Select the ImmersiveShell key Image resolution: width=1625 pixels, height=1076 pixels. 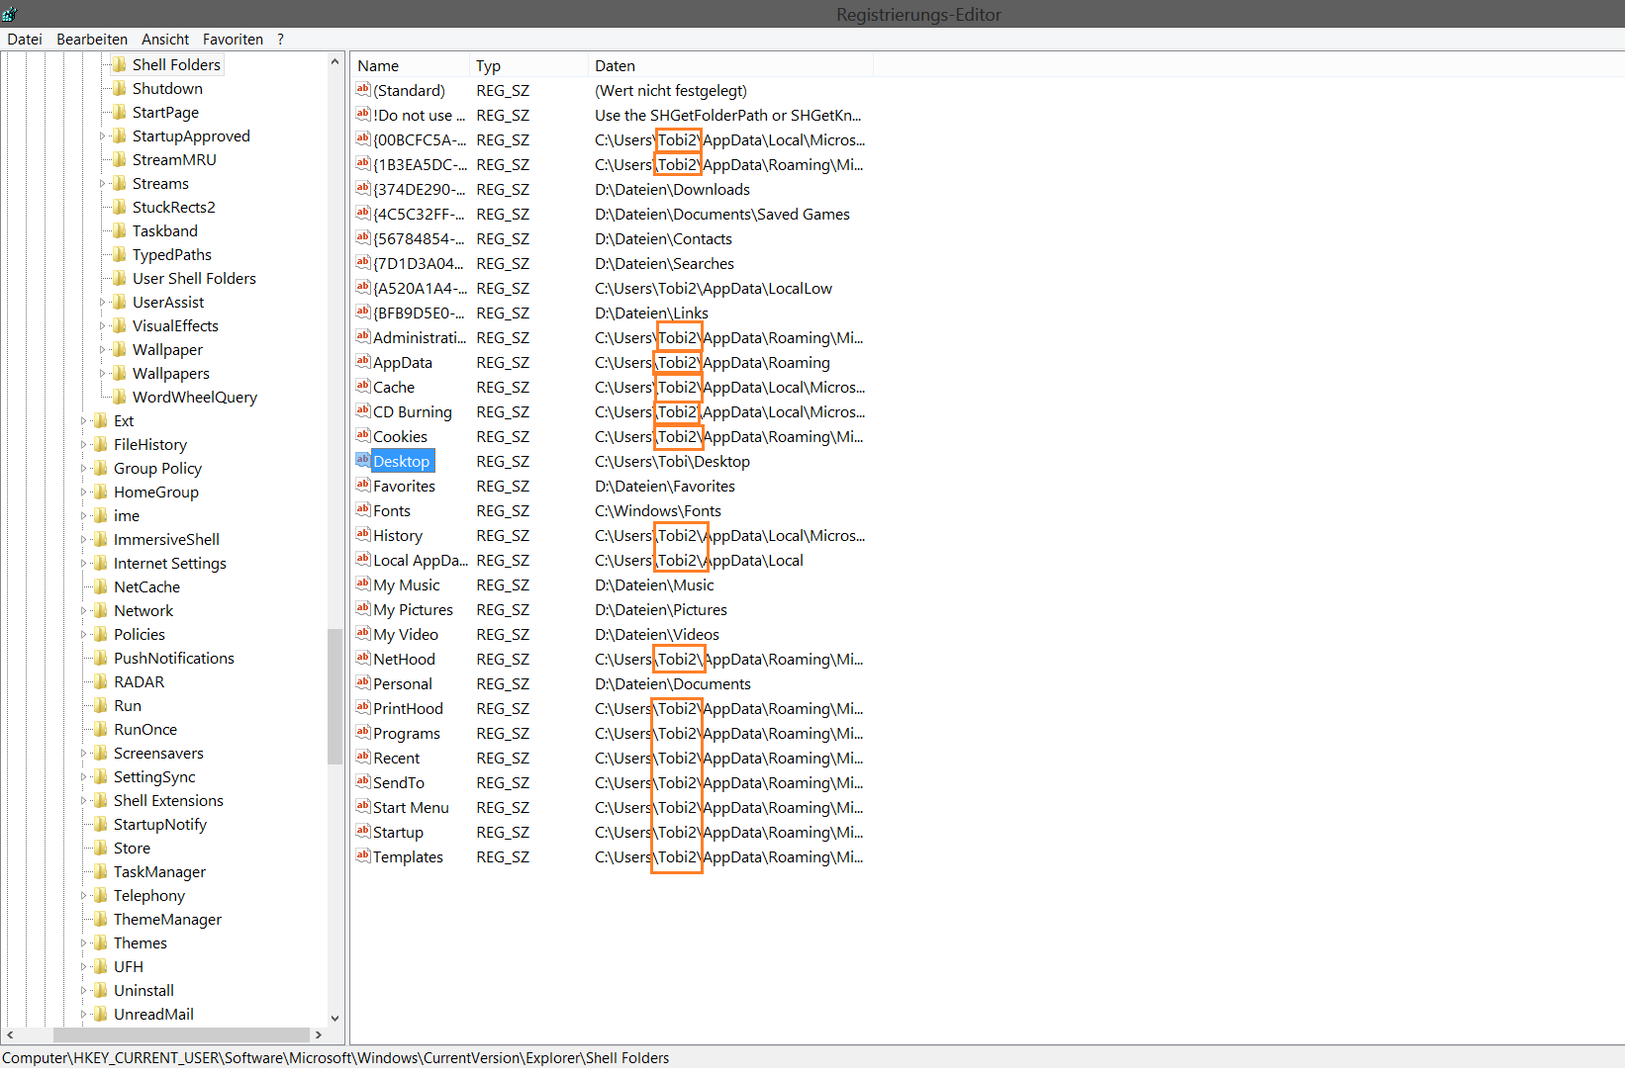coord(166,539)
